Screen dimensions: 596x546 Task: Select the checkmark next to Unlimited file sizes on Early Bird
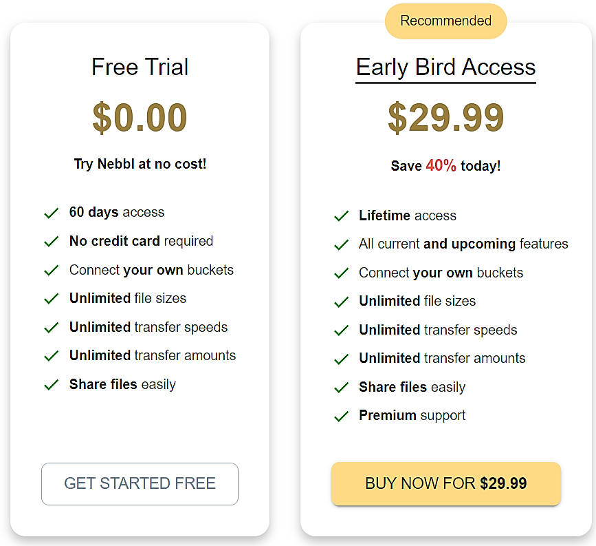coord(342,301)
